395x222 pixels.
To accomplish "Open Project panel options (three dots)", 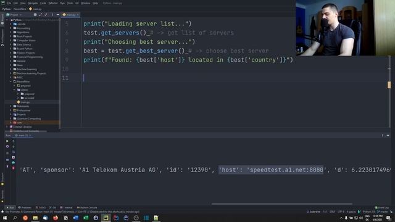I will click(52, 15).
